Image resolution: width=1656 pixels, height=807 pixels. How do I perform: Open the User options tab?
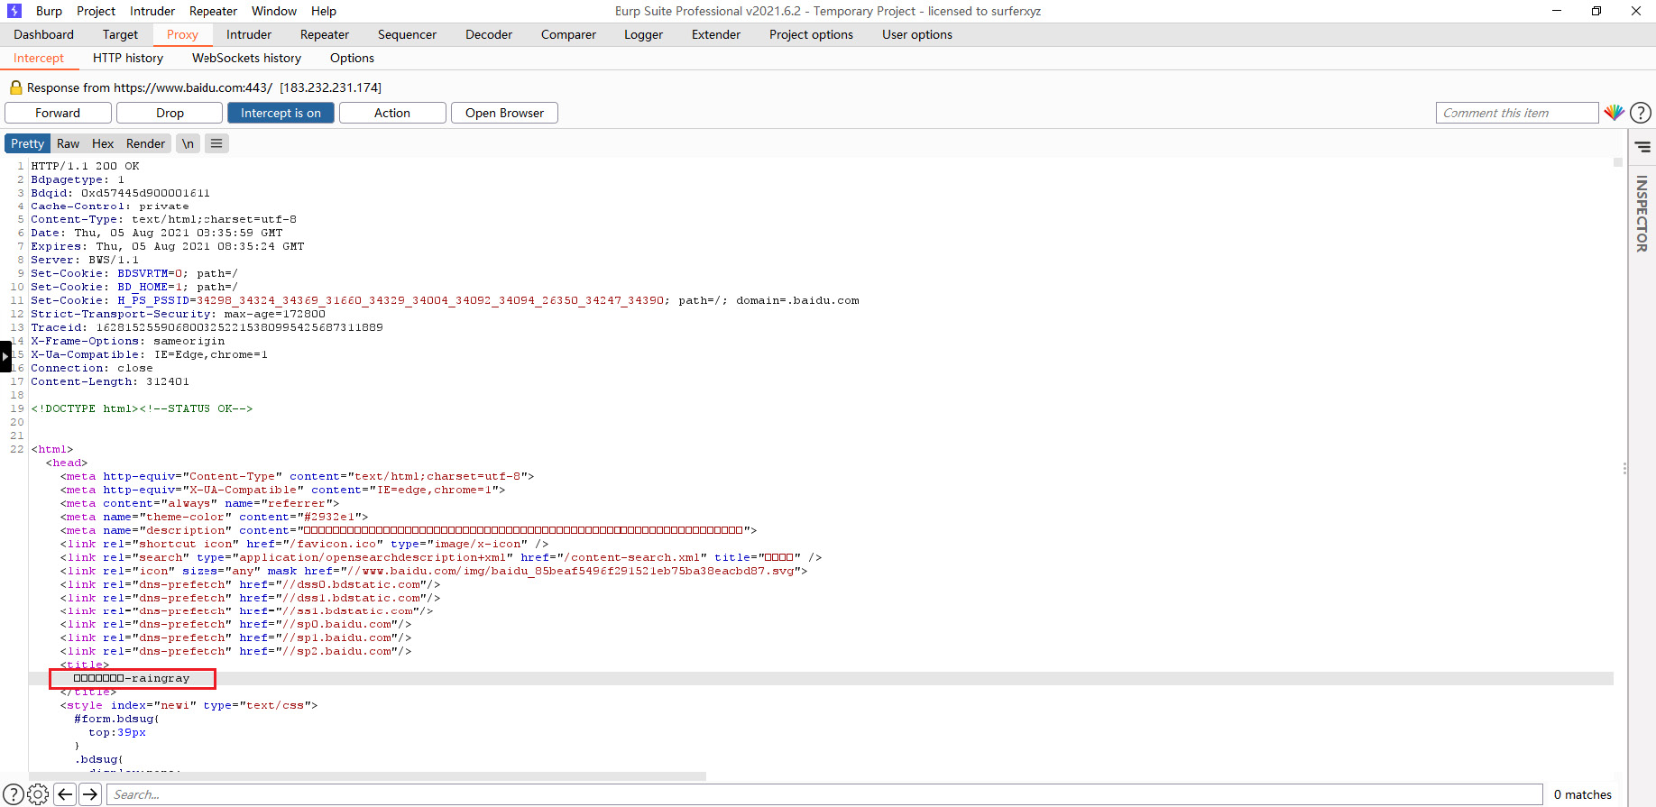pyautogui.click(x=917, y=34)
